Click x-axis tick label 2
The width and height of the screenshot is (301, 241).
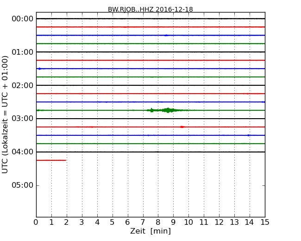click(67, 222)
